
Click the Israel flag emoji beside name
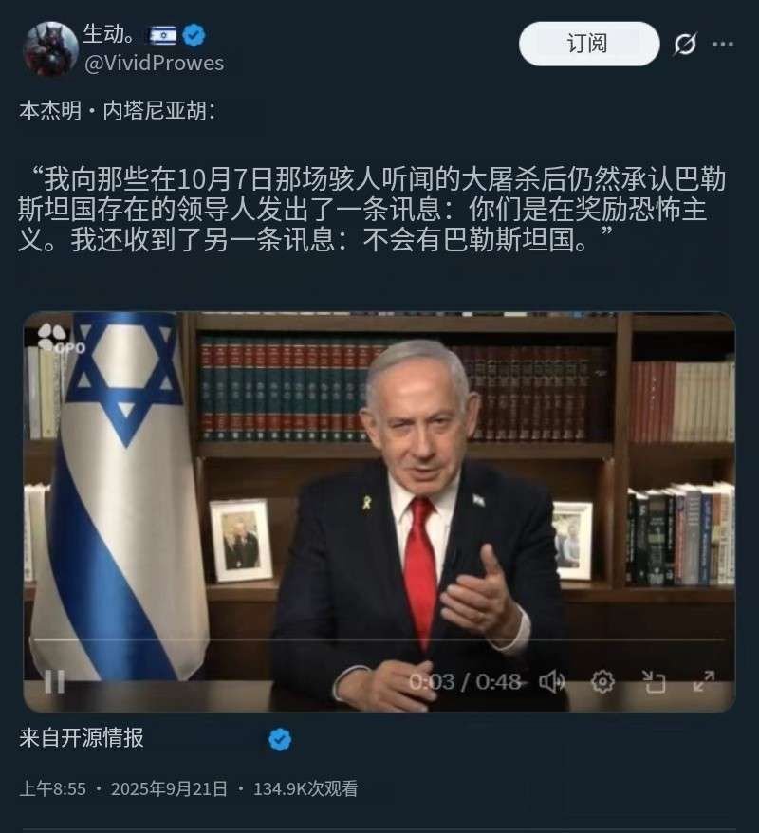pos(163,35)
